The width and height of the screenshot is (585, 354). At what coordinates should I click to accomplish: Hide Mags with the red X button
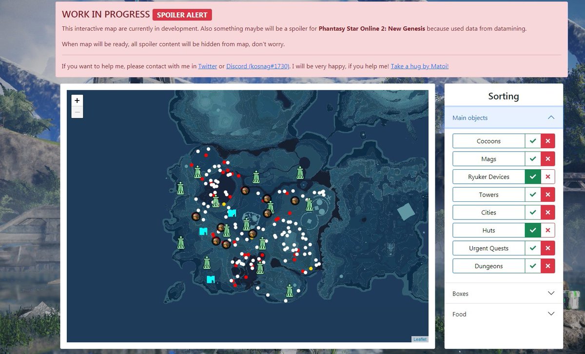click(547, 159)
